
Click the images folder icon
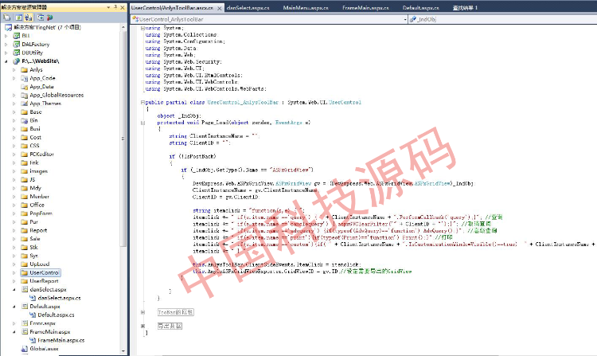tap(25, 171)
